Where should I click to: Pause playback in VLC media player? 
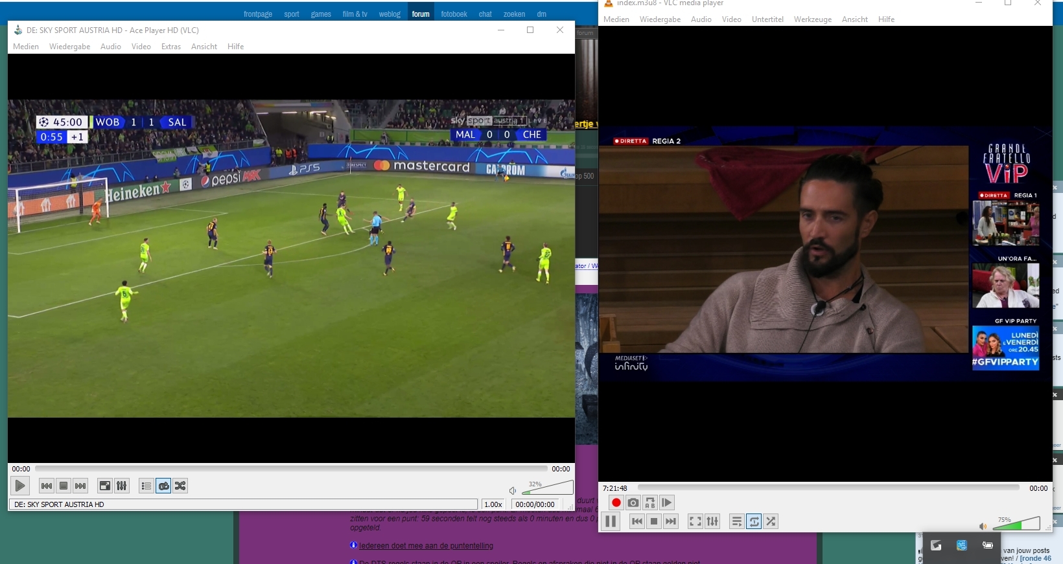[x=611, y=521]
